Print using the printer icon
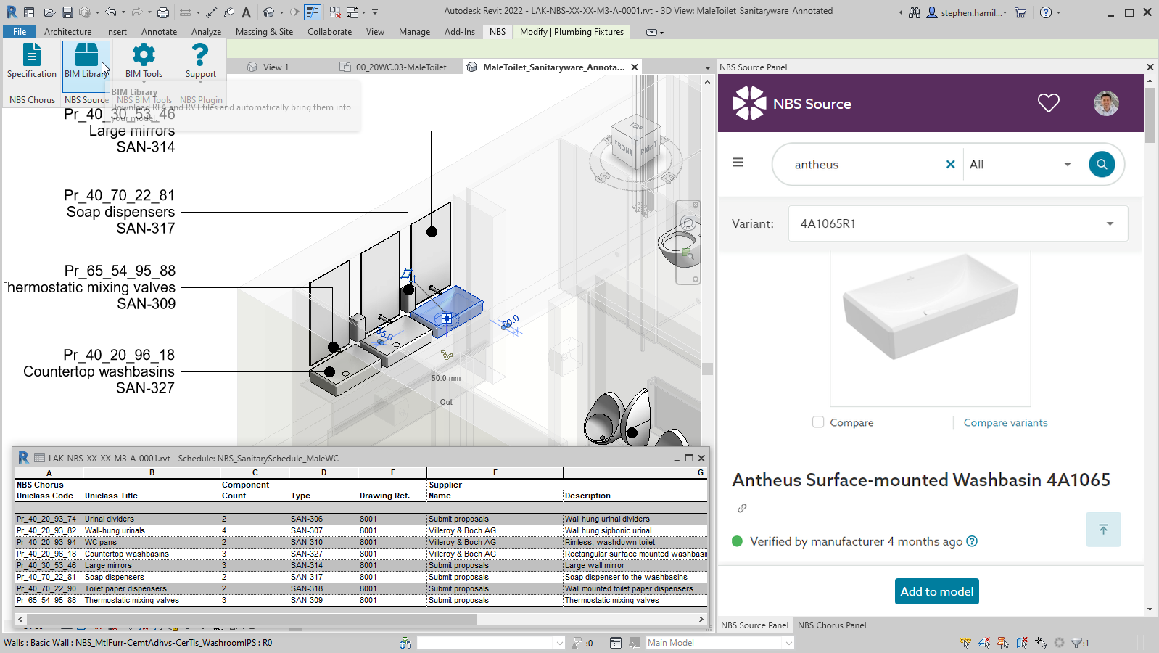 tap(163, 12)
